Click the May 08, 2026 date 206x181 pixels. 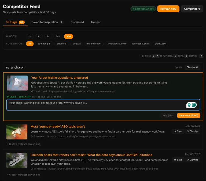[193, 154]
